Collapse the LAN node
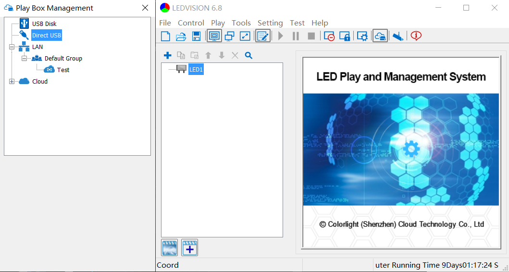Screen dimensions: 509x272 pos(12,47)
